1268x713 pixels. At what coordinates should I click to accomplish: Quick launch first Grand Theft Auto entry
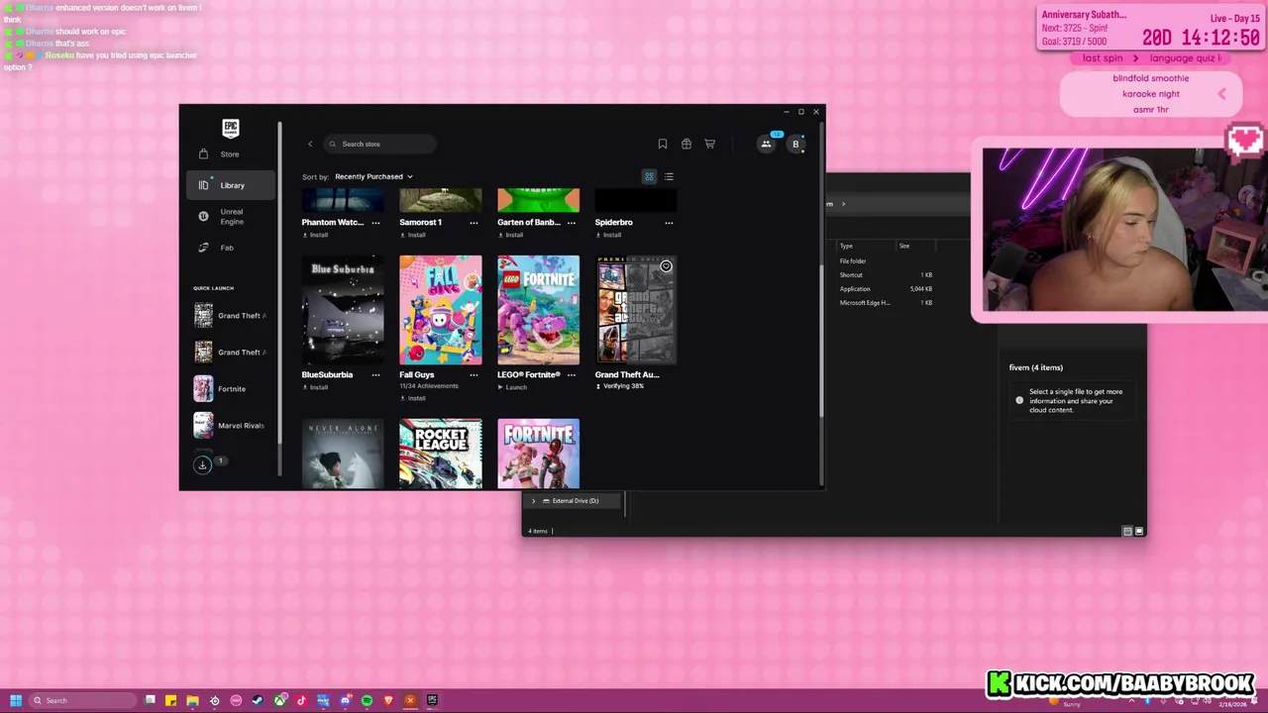click(230, 316)
